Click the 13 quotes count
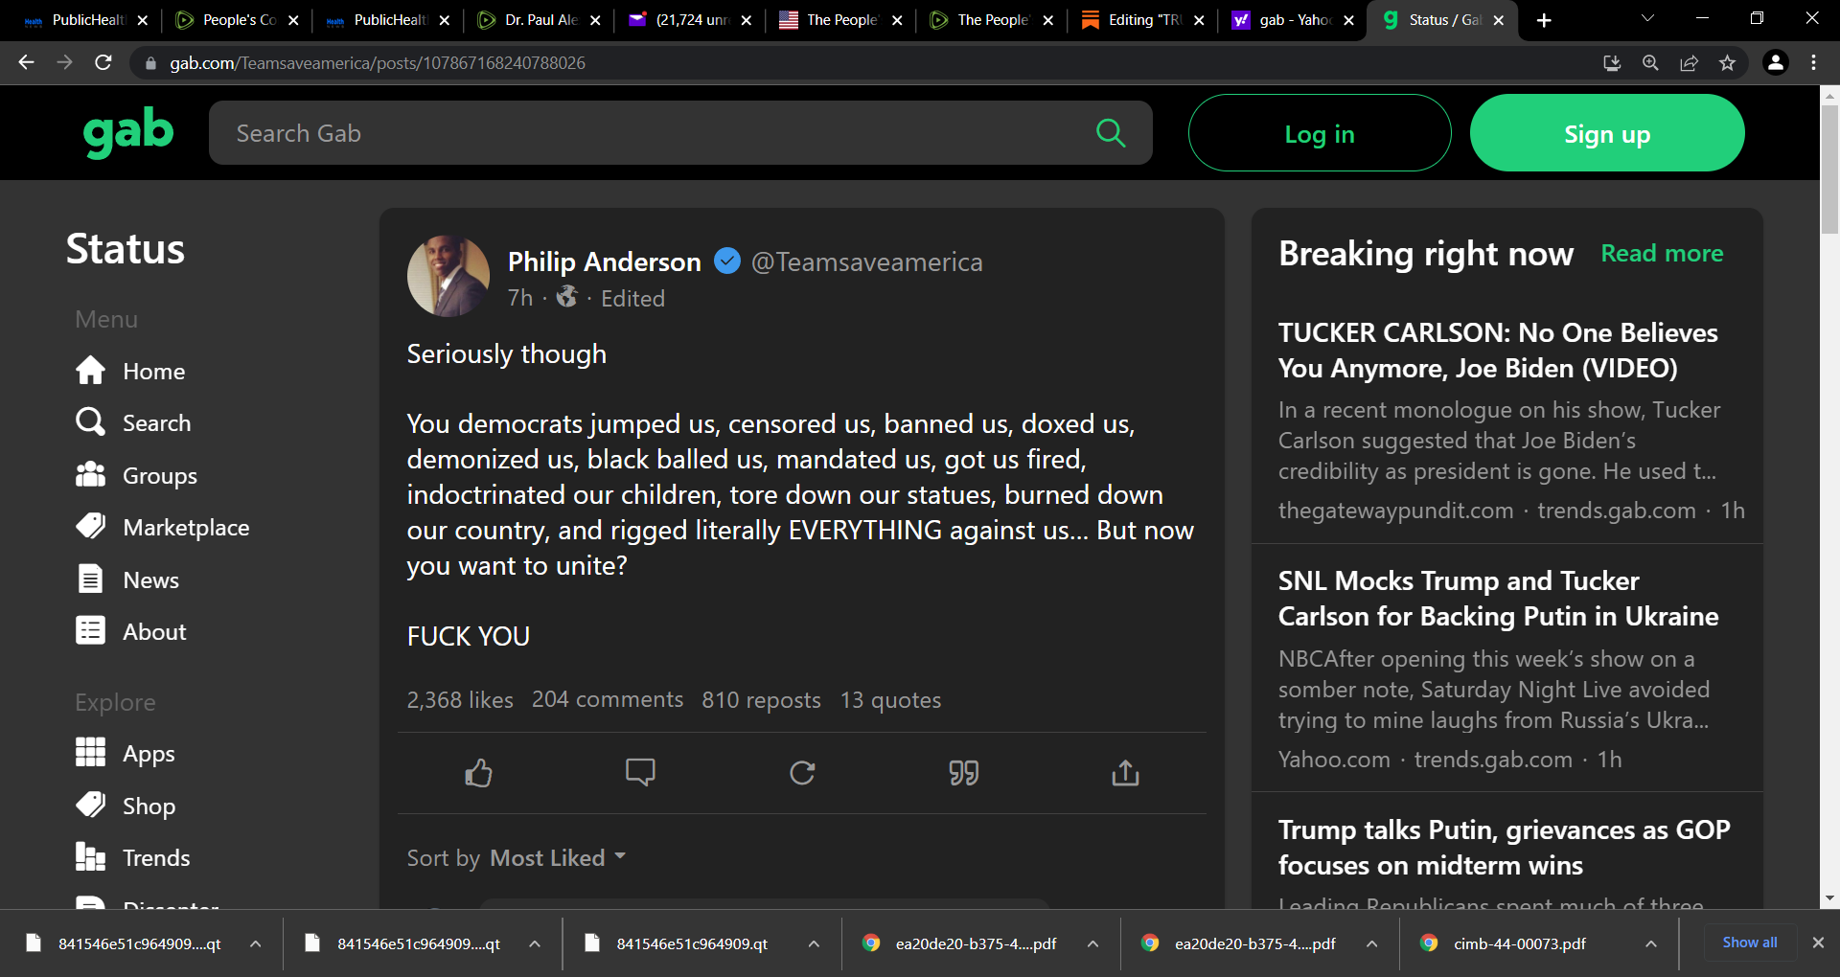This screenshot has width=1840, height=977. tap(890, 700)
